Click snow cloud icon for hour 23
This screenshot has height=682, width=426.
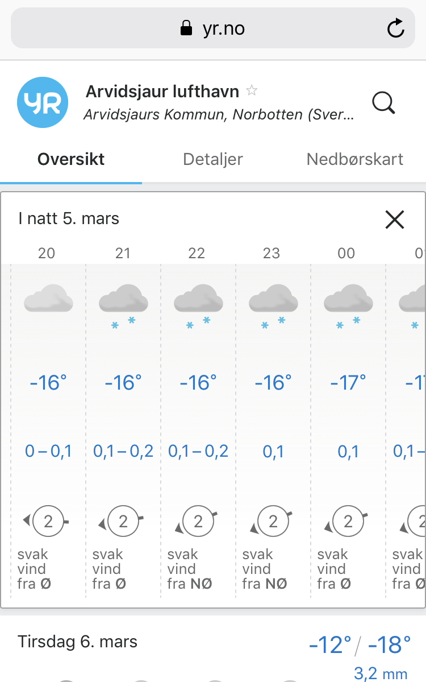pyautogui.click(x=273, y=305)
